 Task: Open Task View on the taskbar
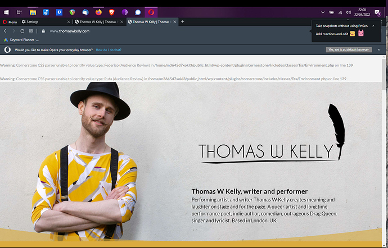coord(19,12)
